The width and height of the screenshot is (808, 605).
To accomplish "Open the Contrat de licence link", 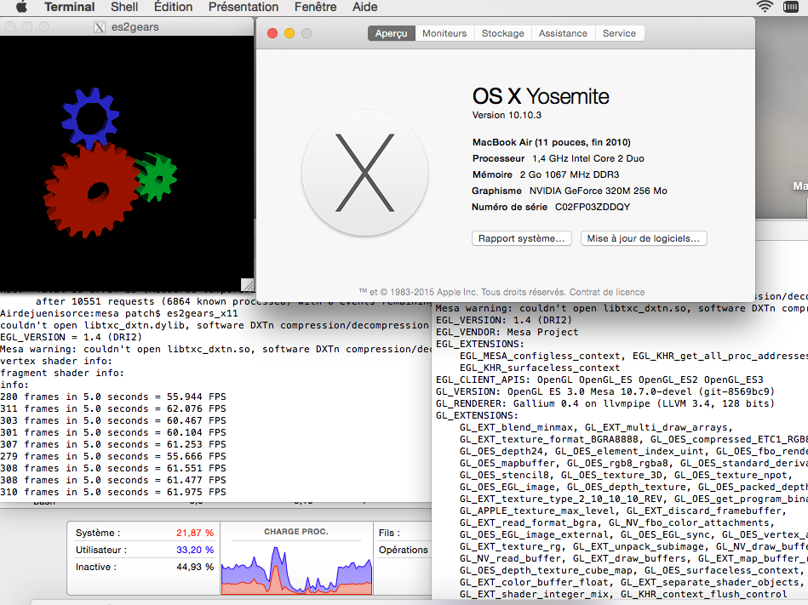I will [607, 292].
